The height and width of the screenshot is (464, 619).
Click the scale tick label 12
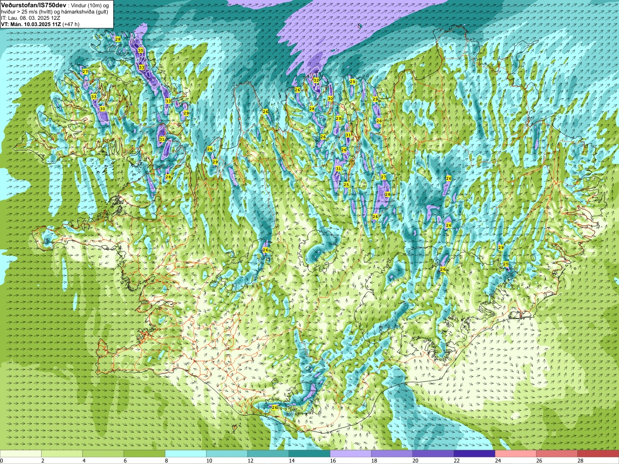[251, 461]
